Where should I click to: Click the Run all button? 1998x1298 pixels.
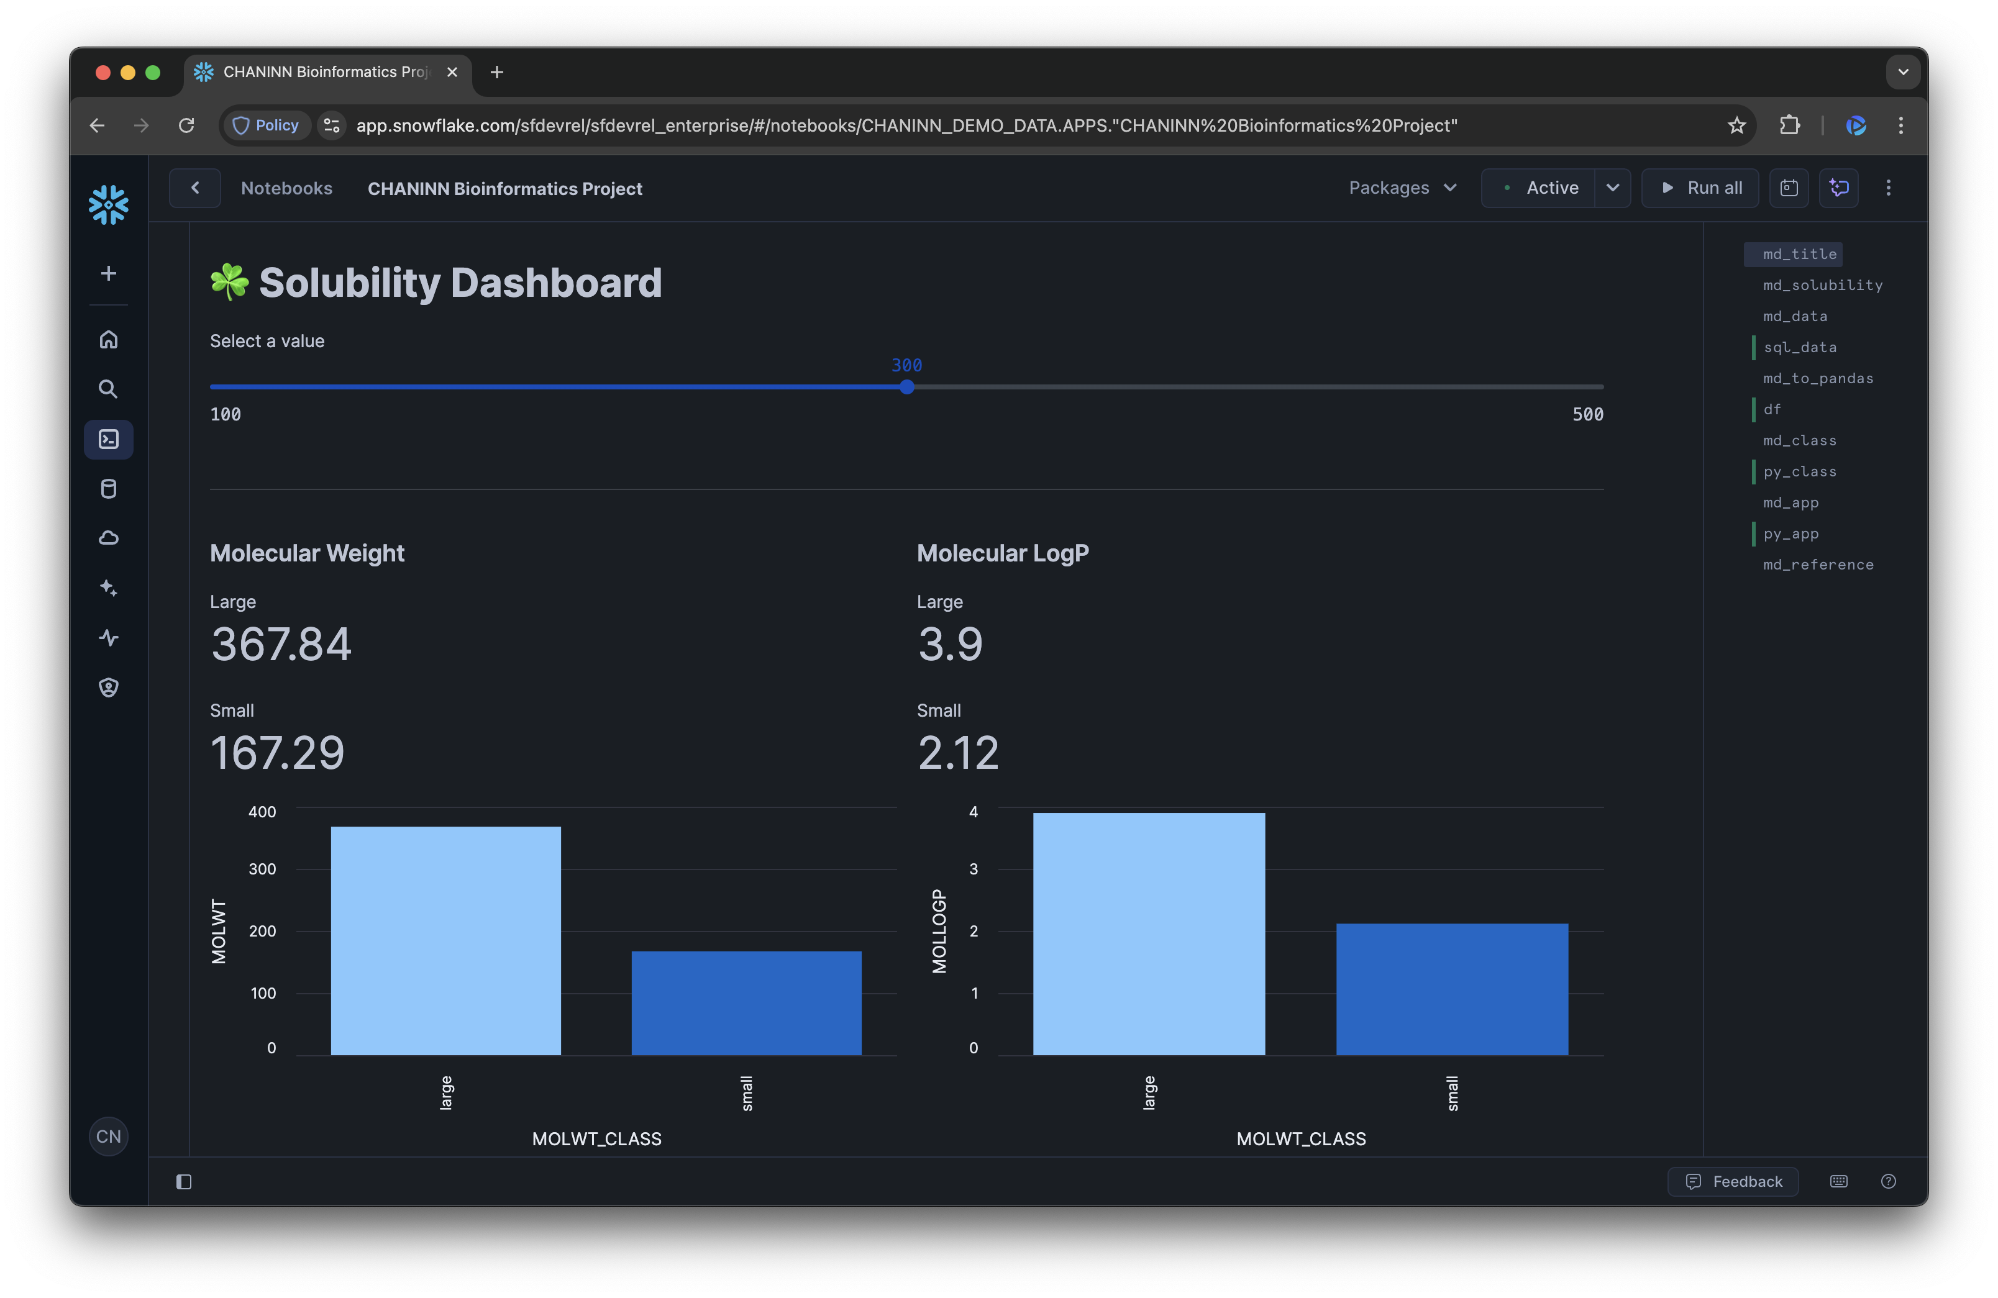click(1701, 188)
